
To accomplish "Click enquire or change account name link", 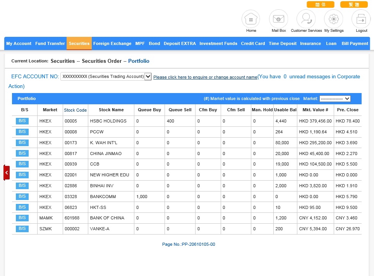I will [205, 78].
